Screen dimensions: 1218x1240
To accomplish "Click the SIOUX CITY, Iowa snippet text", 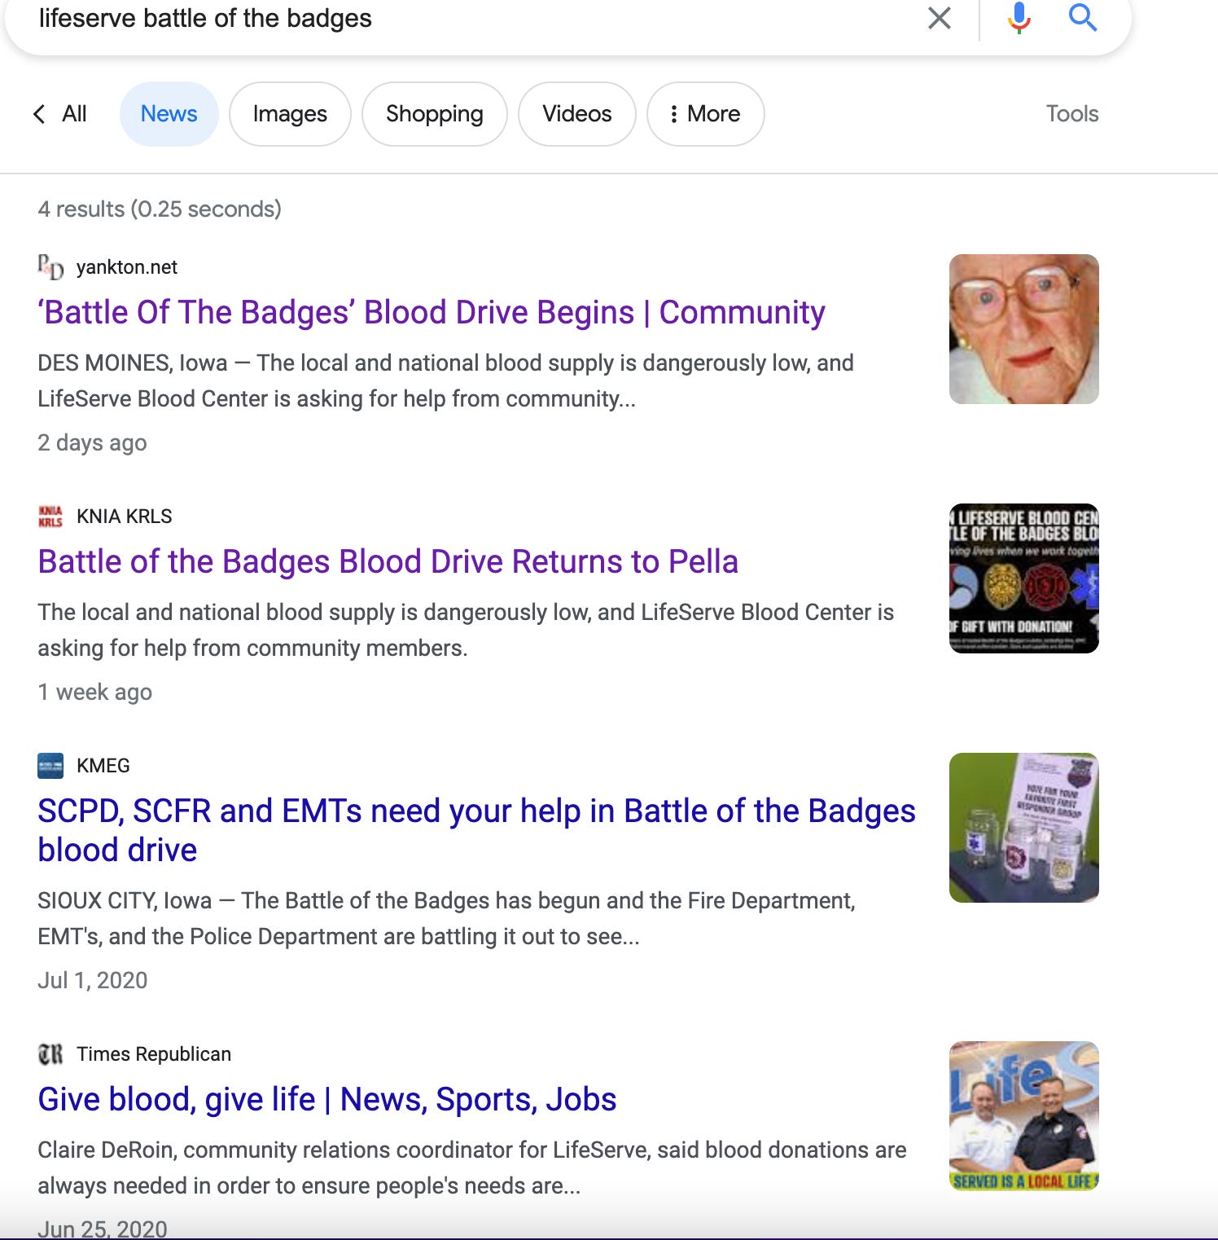I will (446, 919).
